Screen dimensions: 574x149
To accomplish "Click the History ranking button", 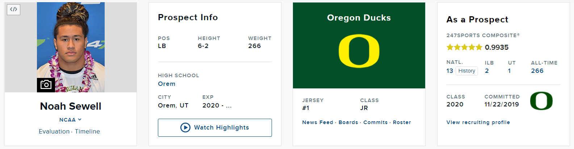I will click(x=467, y=71).
